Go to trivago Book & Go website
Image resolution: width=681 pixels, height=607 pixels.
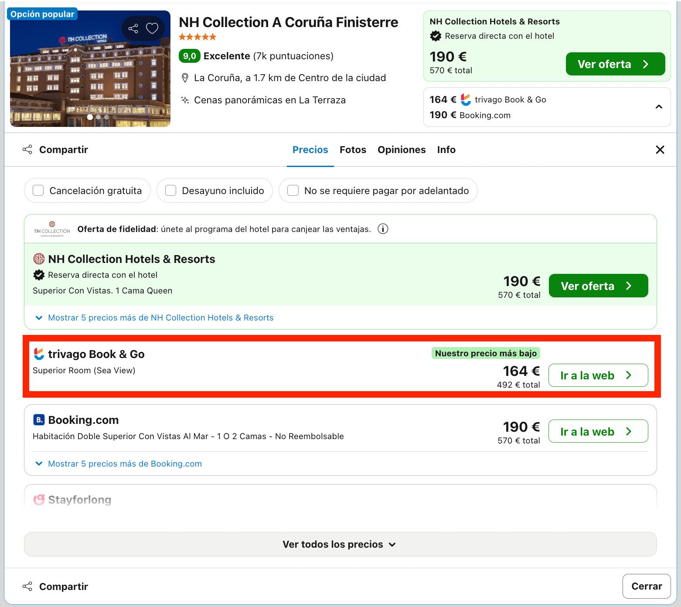click(x=598, y=375)
